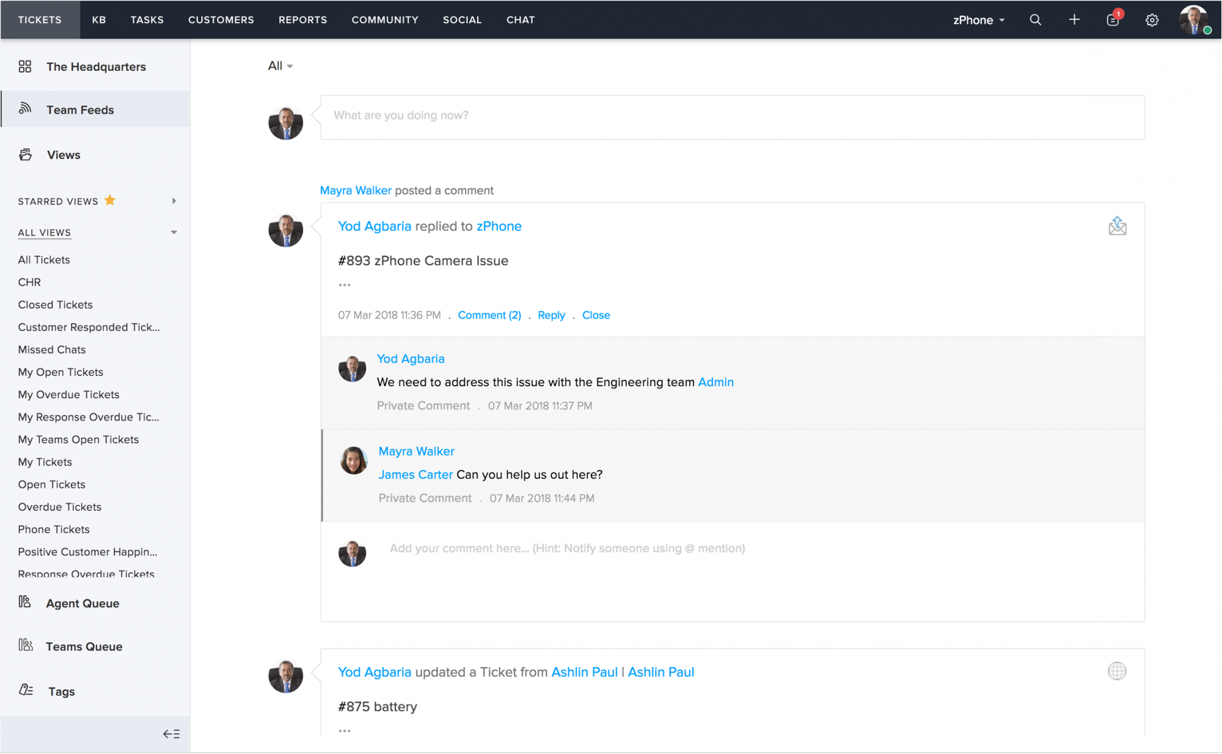Screen dimensions: 1222x754
Task: Click the Close link on ticket #893
Action: 596,315
